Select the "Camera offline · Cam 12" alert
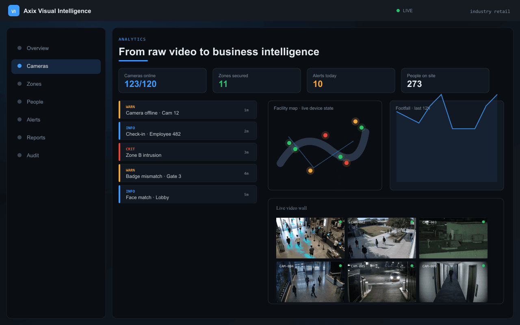Image resolution: width=520 pixels, height=325 pixels. (188, 110)
